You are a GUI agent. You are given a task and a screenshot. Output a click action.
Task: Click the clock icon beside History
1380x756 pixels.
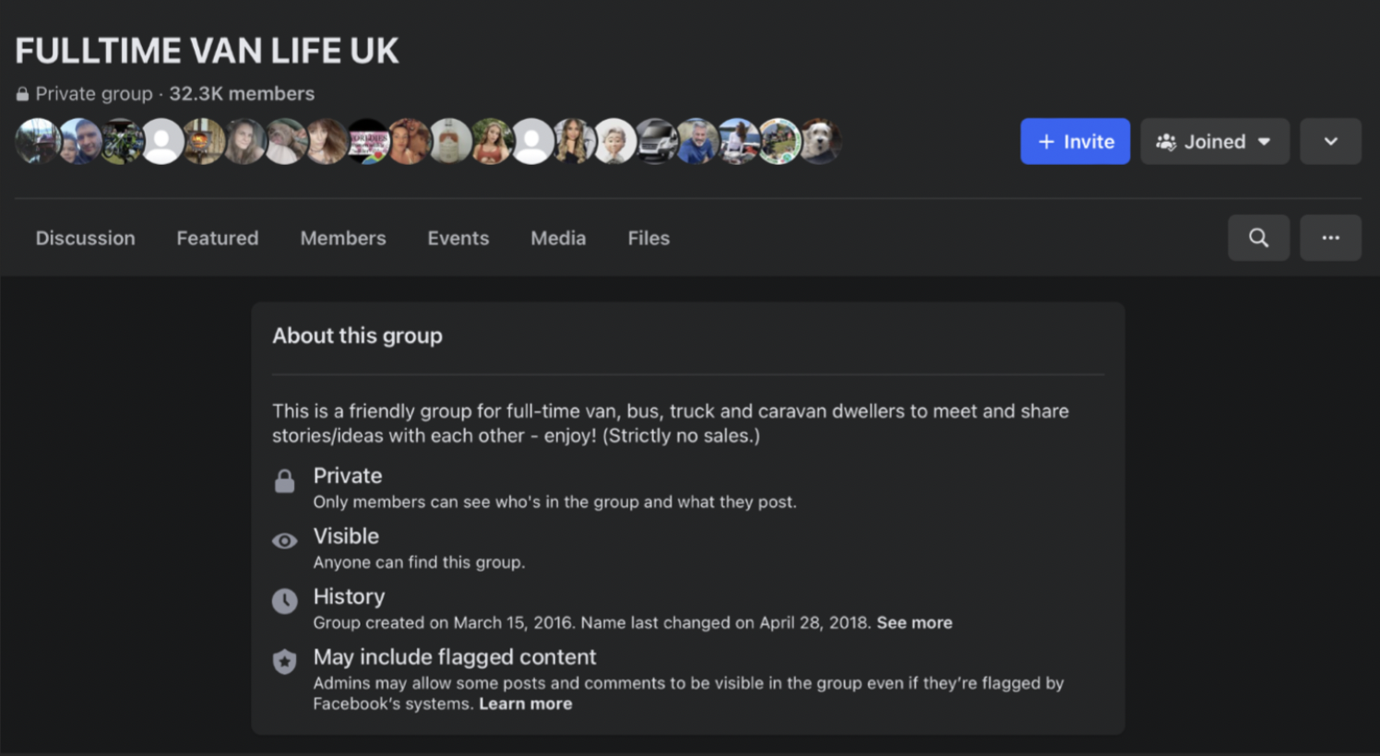pyautogui.click(x=284, y=601)
